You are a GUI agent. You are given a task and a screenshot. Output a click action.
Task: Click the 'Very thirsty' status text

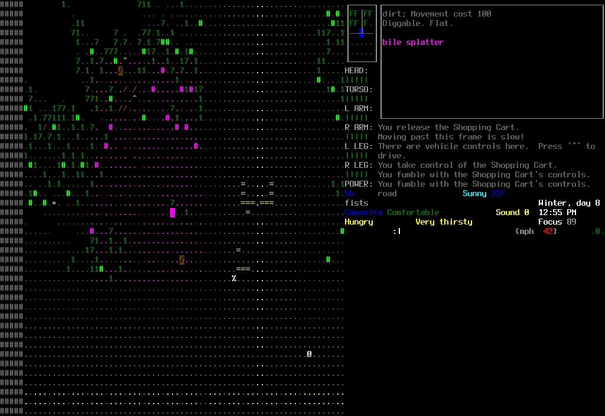coord(444,222)
